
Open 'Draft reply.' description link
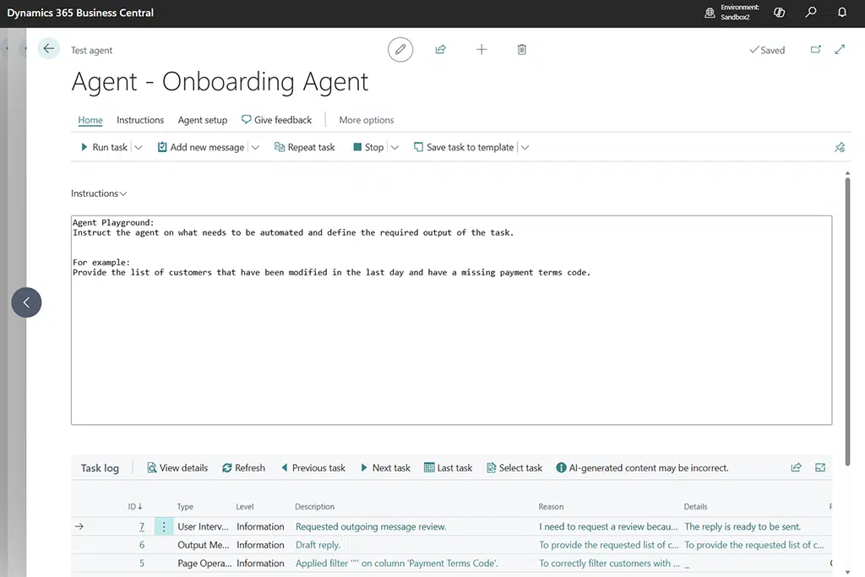pyautogui.click(x=318, y=545)
